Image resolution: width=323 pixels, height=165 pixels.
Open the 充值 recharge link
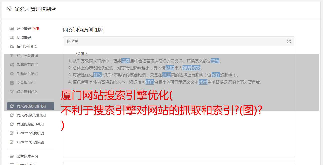(x=35, y=29)
